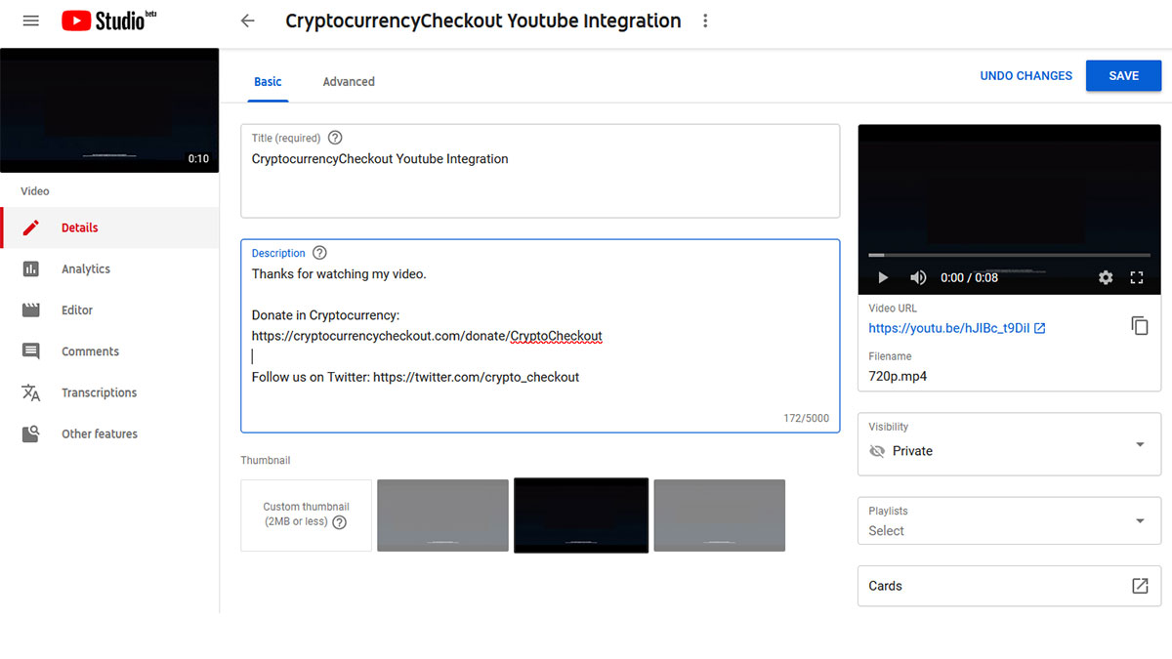Click 'Thanks for watching my video.' line

(x=339, y=274)
